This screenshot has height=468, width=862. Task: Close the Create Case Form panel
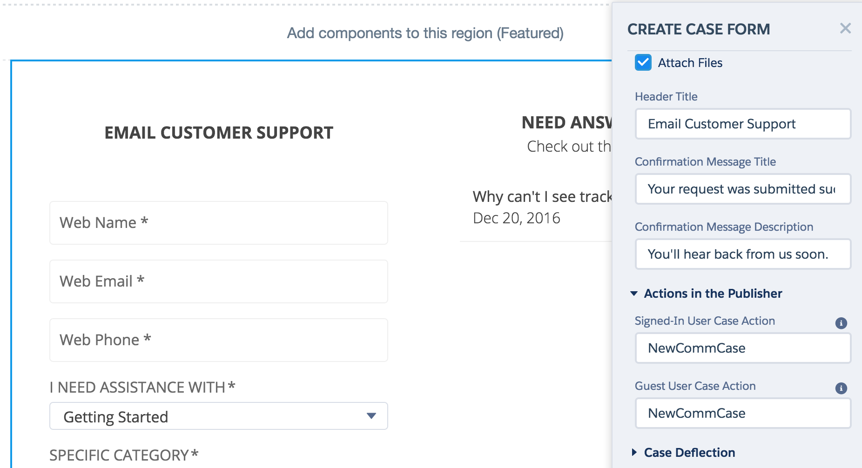click(x=845, y=29)
